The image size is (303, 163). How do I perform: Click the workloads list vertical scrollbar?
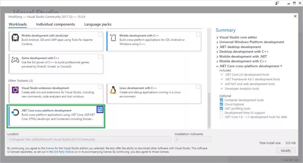click(x=209, y=110)
